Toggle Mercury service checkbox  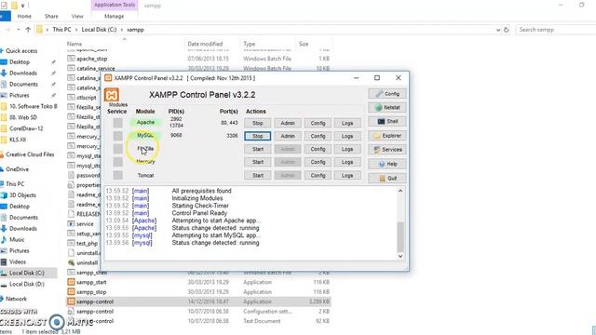click(x=118, y=162)
